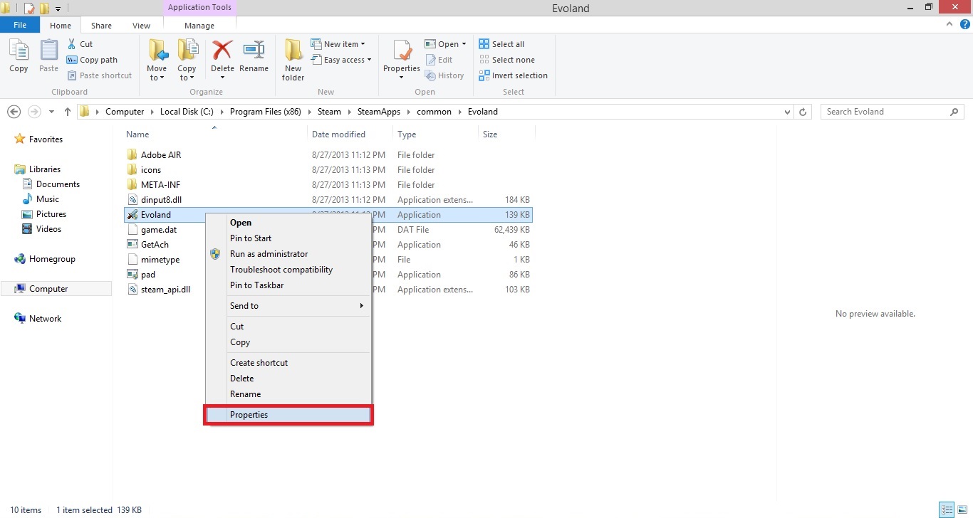Click Program Files (x86) in address path
The width and height of the screenshot is (973, 518).
coord(265,112)
